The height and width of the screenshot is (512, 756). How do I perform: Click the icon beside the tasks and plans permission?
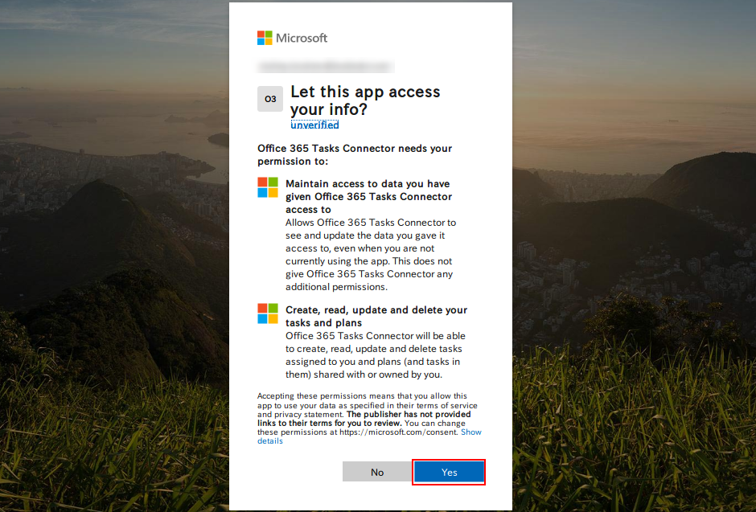[x=268, y=313]
